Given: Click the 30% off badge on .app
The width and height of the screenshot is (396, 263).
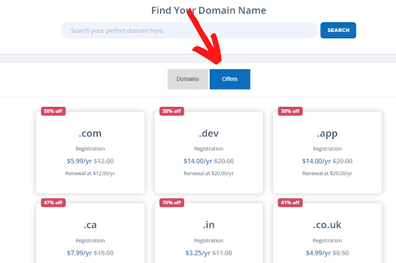Looking at the screenshot, I should pyautogui.click(x=290, y=111).
